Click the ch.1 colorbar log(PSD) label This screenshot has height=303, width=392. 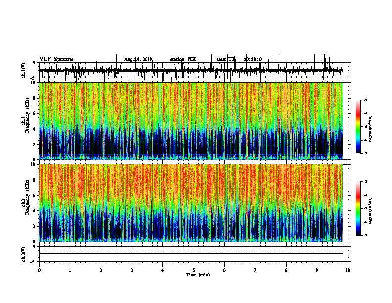coord(370,129)
